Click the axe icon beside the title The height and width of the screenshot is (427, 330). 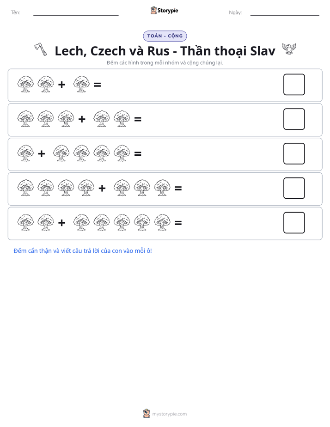click(x=41, y=49)
